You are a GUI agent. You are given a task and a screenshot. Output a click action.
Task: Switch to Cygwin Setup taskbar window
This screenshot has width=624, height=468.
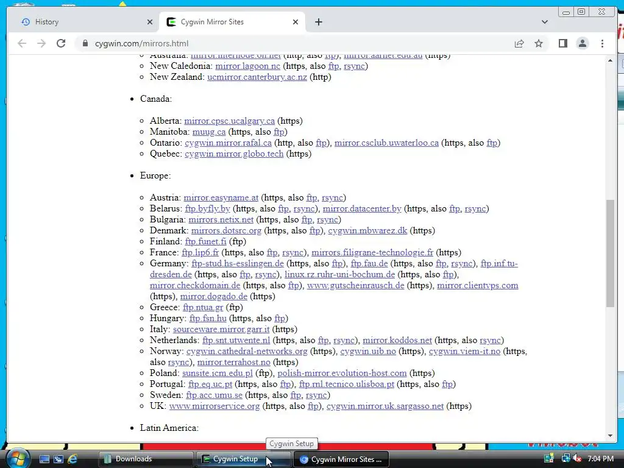243,459
